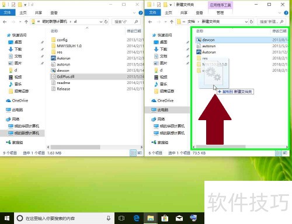Screen dimensions: 292x224
Task: Open address bar history dropdown in left window
Action: tap(101, 22)
